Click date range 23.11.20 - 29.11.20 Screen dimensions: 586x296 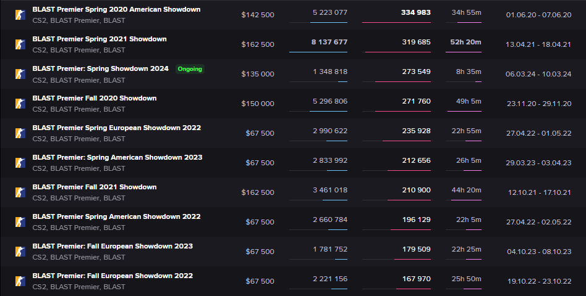coord(539,104)
